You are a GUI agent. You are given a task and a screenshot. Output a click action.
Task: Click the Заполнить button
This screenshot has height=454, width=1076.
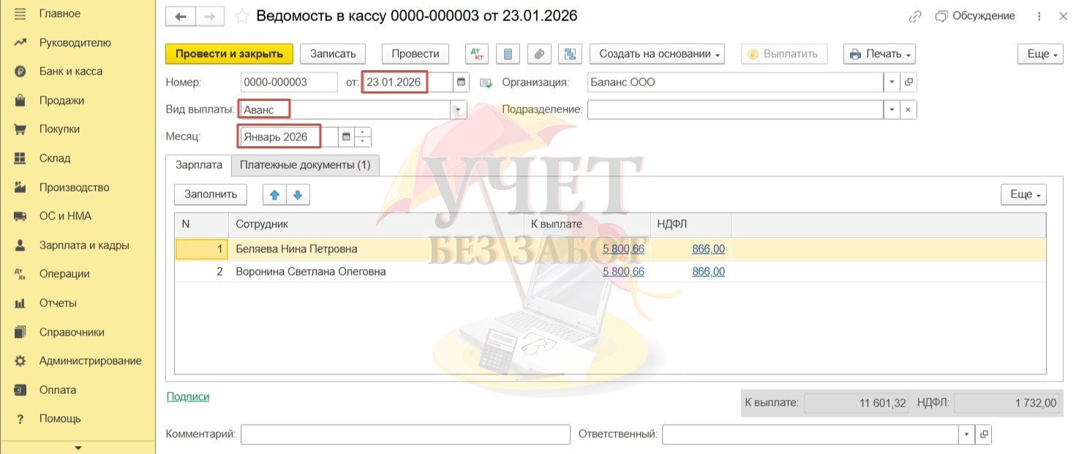point(211,194)
